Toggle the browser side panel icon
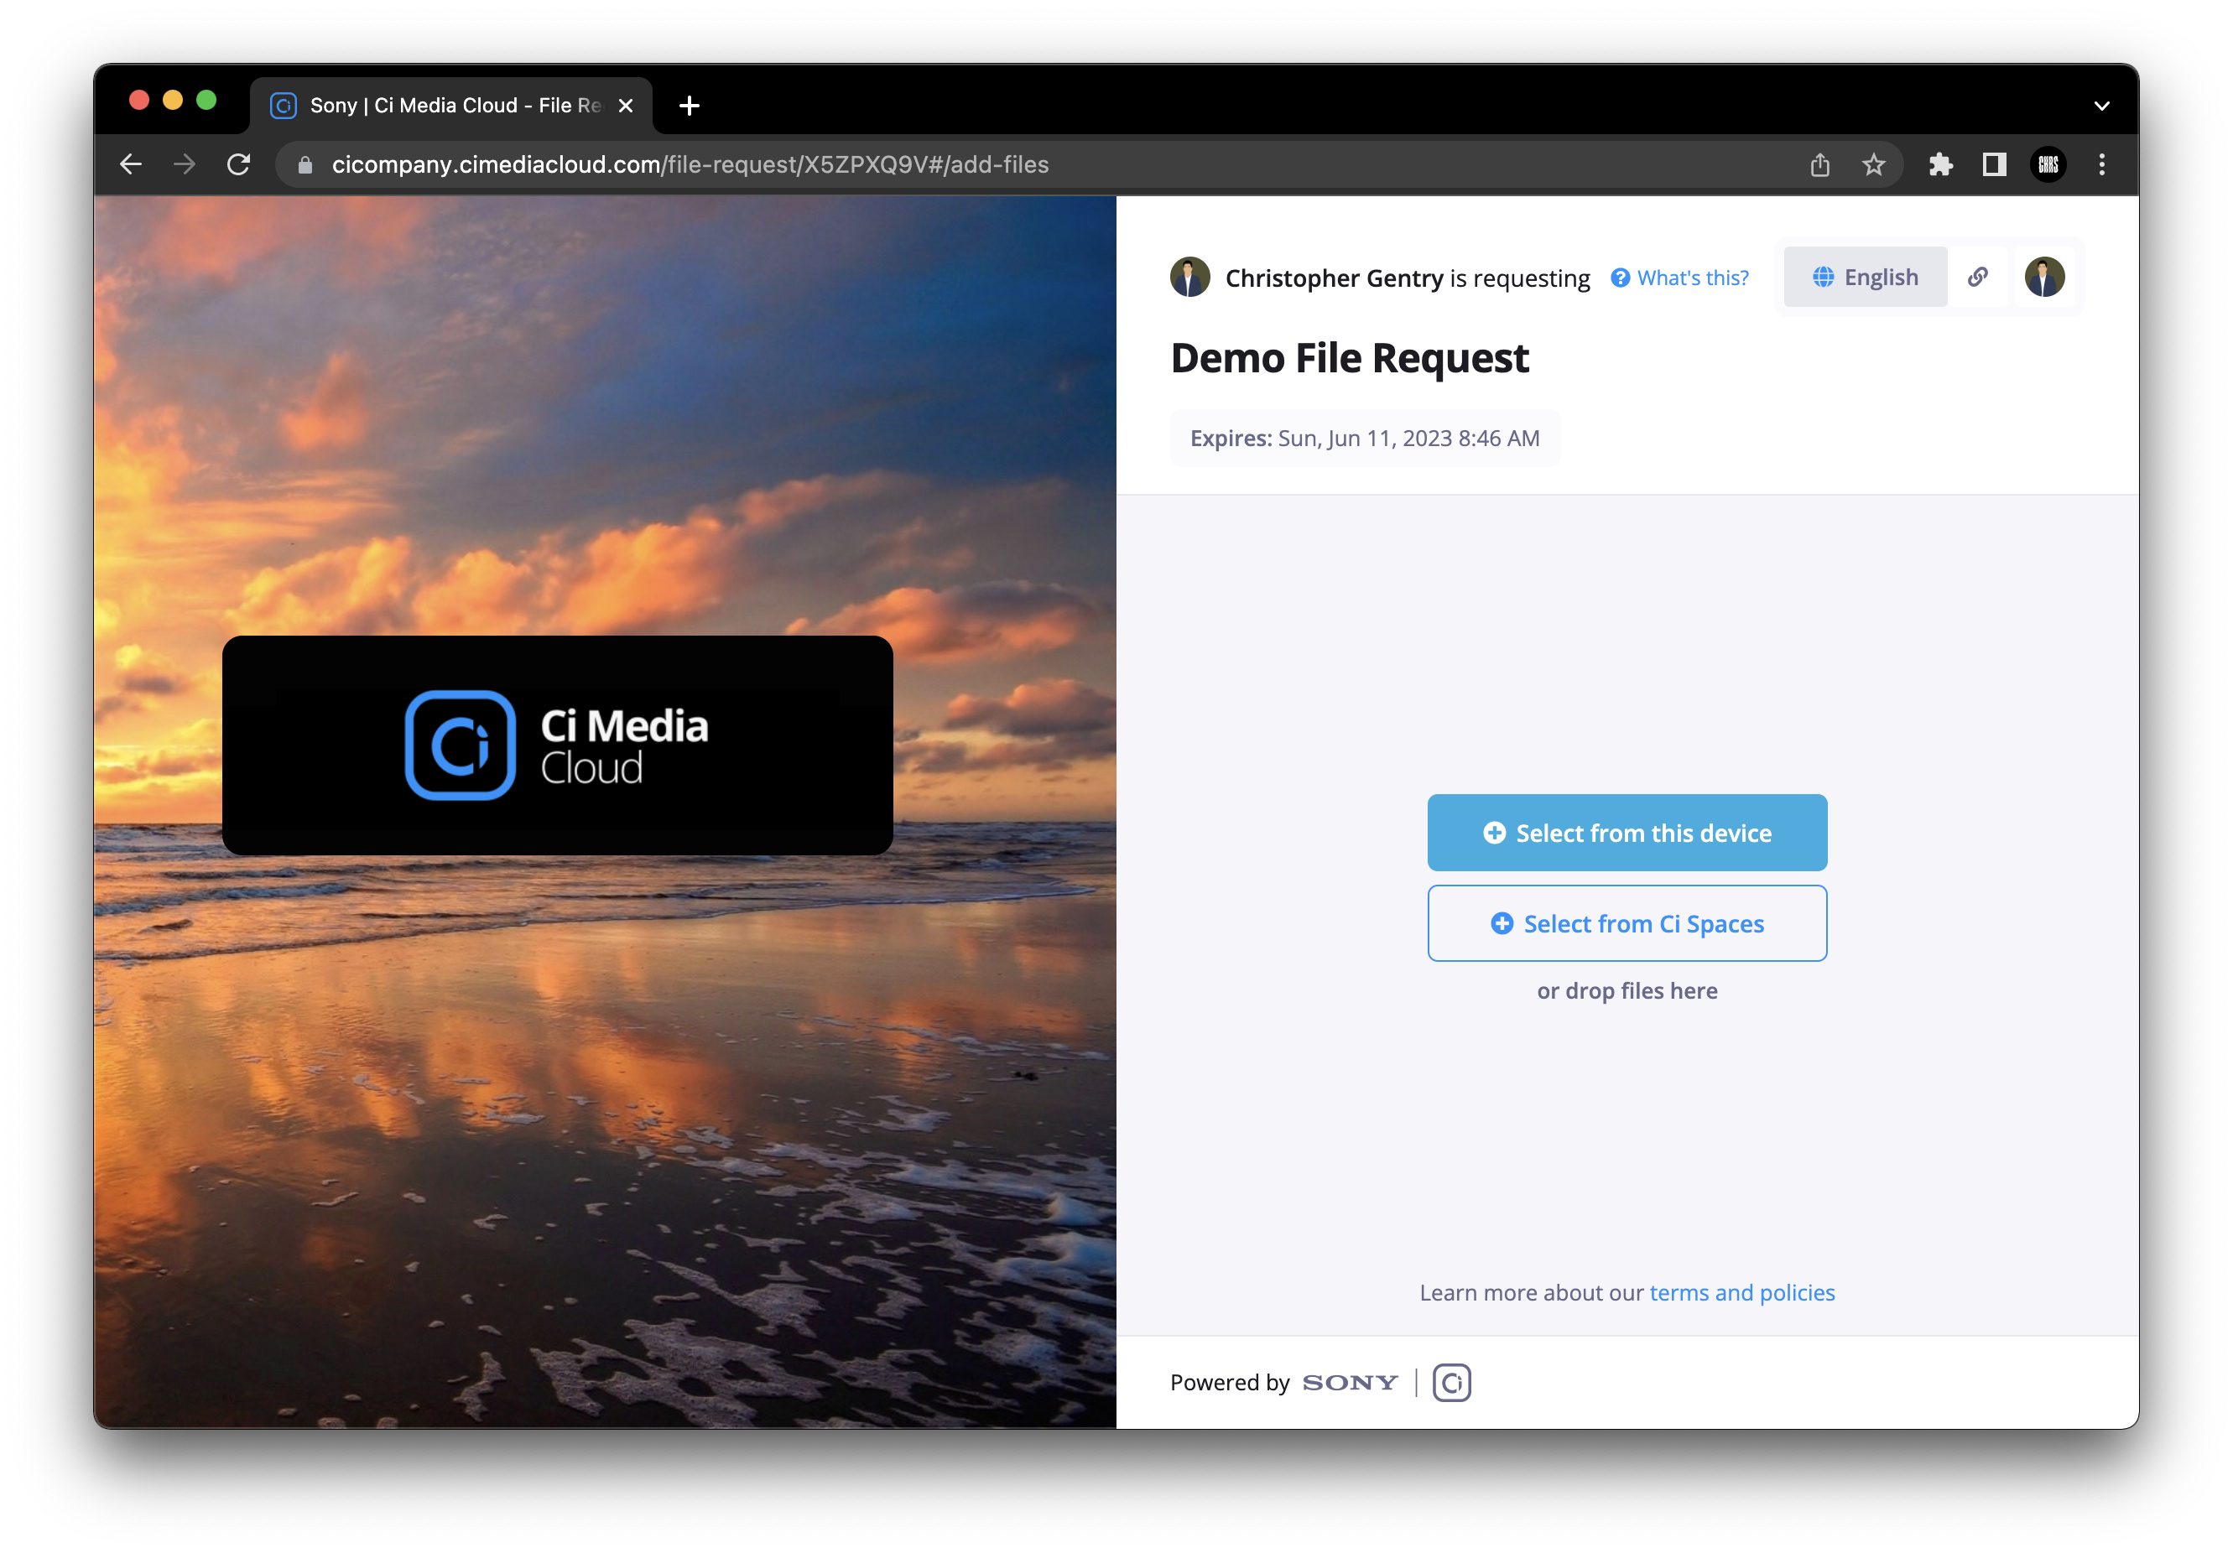This screenshot has height=1553, width=2233. tap(1994, 165)
